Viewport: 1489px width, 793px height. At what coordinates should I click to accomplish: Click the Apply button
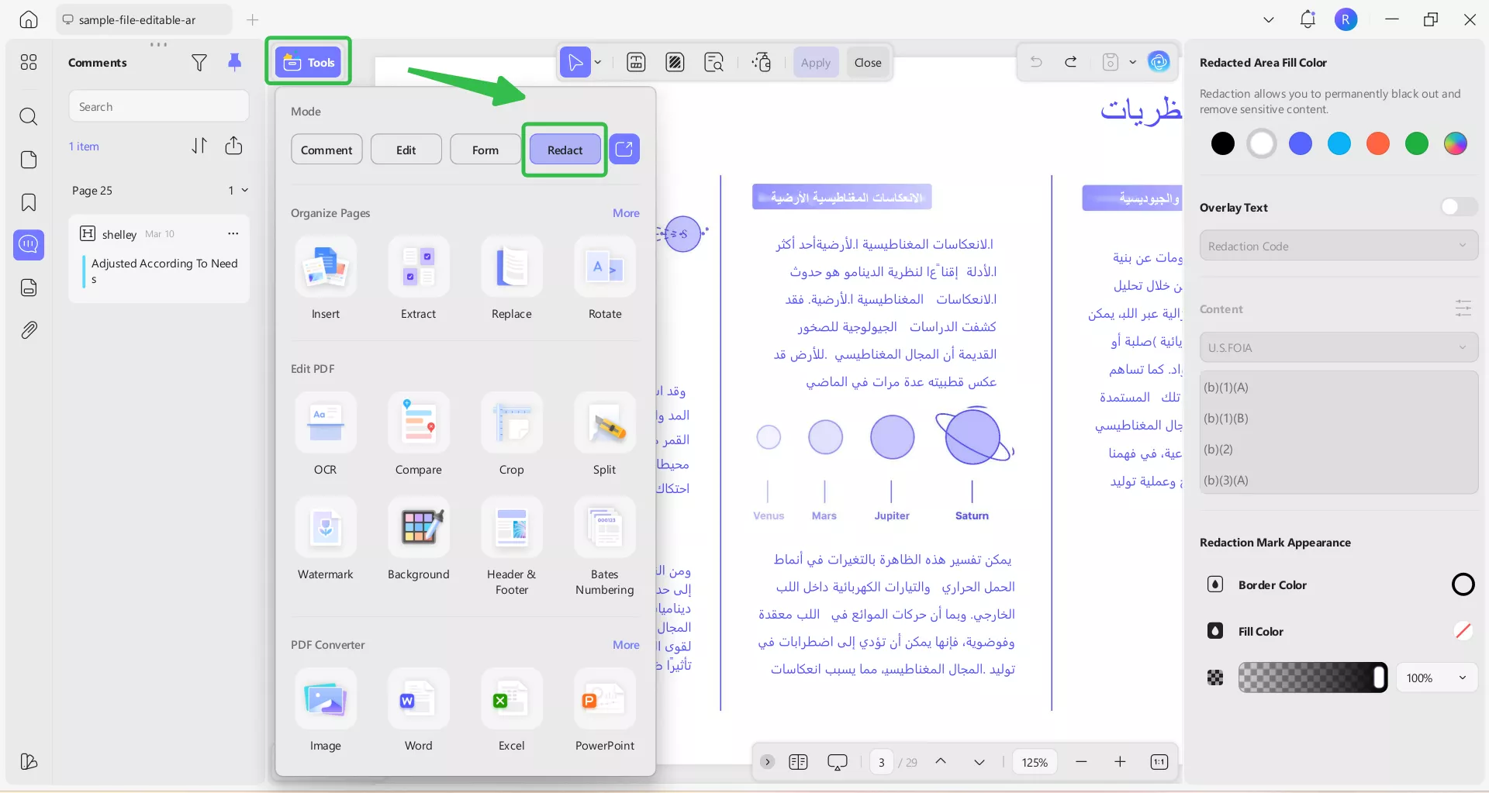tap(816, 62)
